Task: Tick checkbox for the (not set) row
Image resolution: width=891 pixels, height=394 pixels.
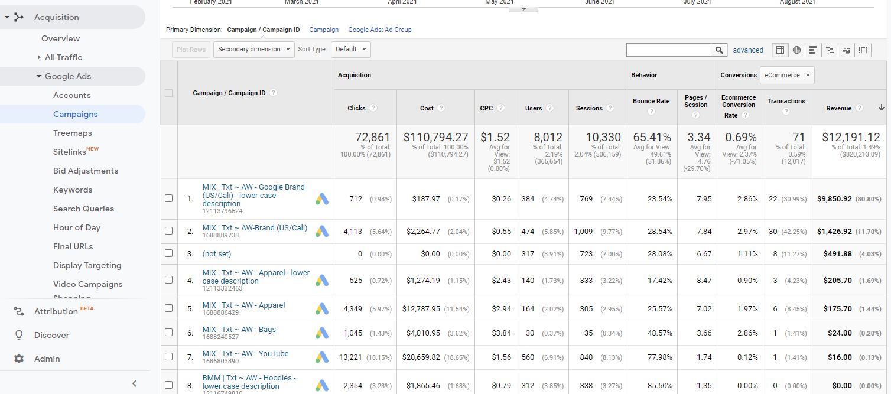Action: (168, 253)
